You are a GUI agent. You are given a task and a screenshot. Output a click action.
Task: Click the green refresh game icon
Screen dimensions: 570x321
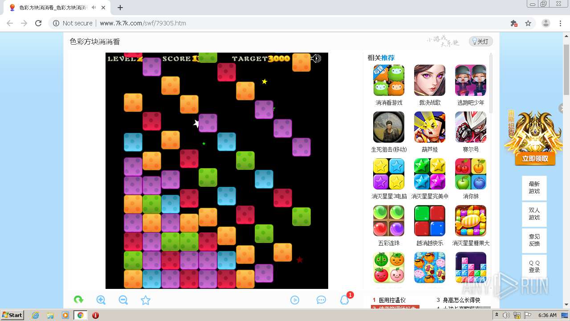click(x=78, y=300)
